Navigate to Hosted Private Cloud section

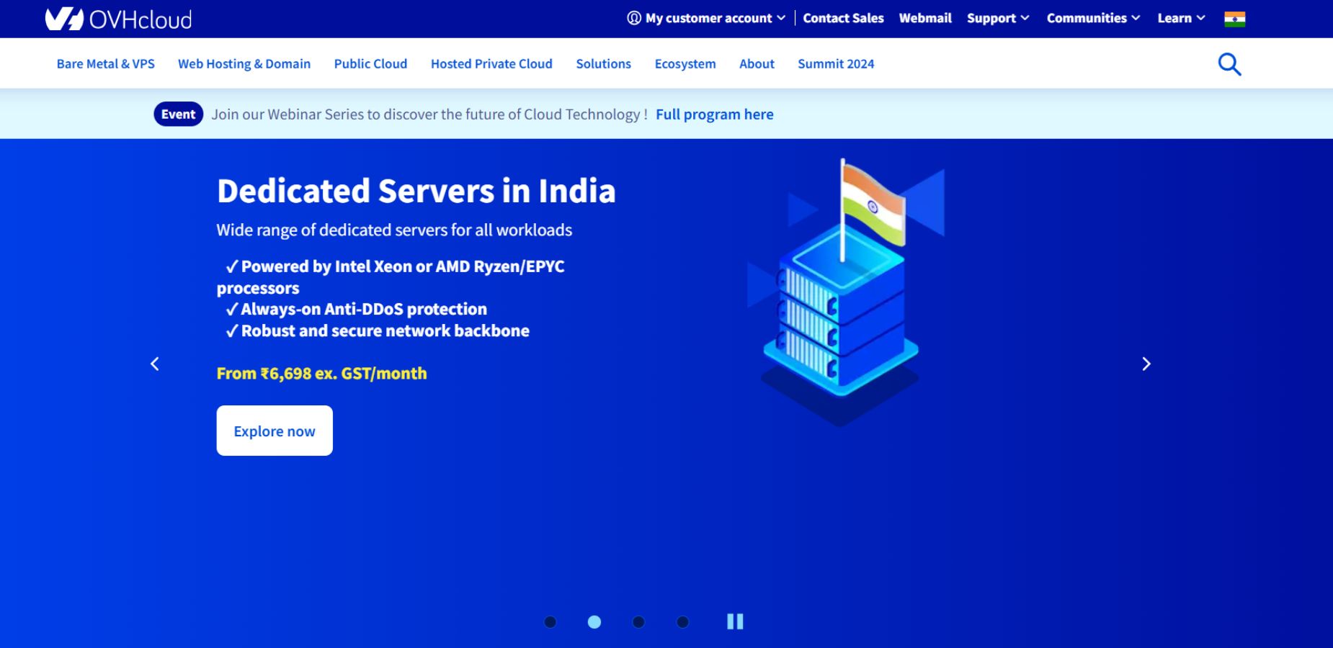pos(491,63)
